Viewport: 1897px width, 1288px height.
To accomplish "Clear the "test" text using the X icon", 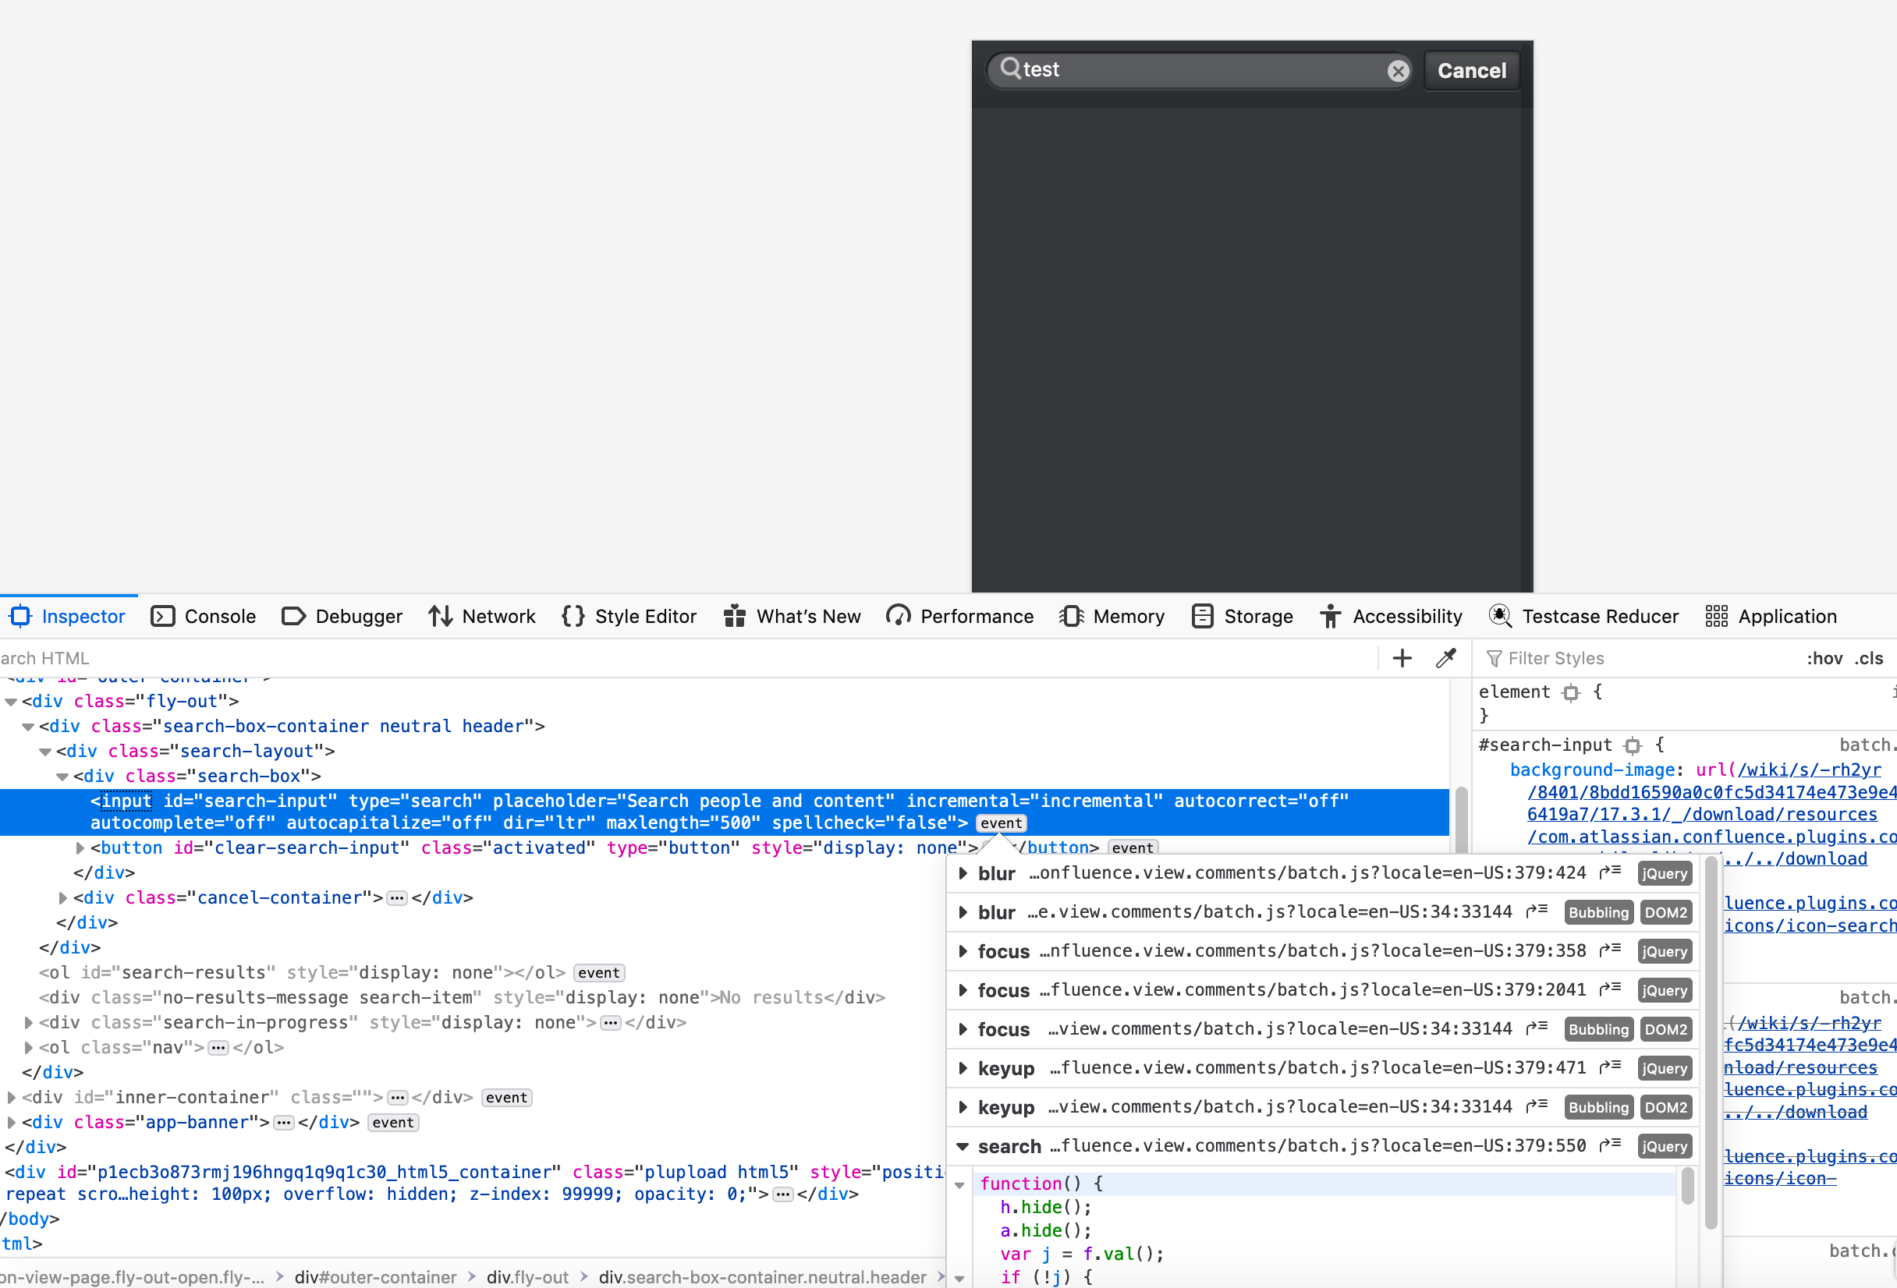I will coord(1398,71).
